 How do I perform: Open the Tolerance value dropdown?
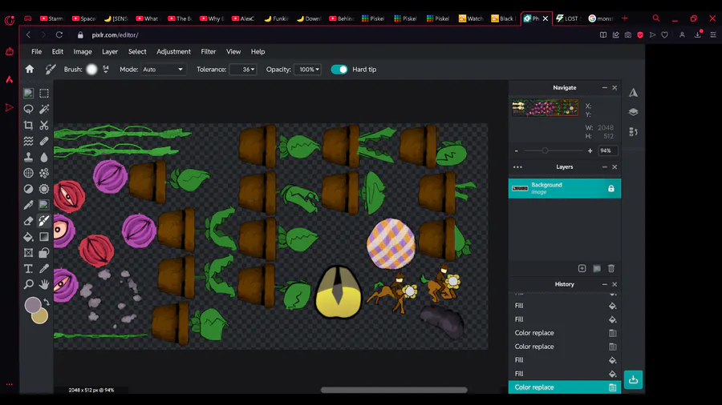click(x=243, y=70)
